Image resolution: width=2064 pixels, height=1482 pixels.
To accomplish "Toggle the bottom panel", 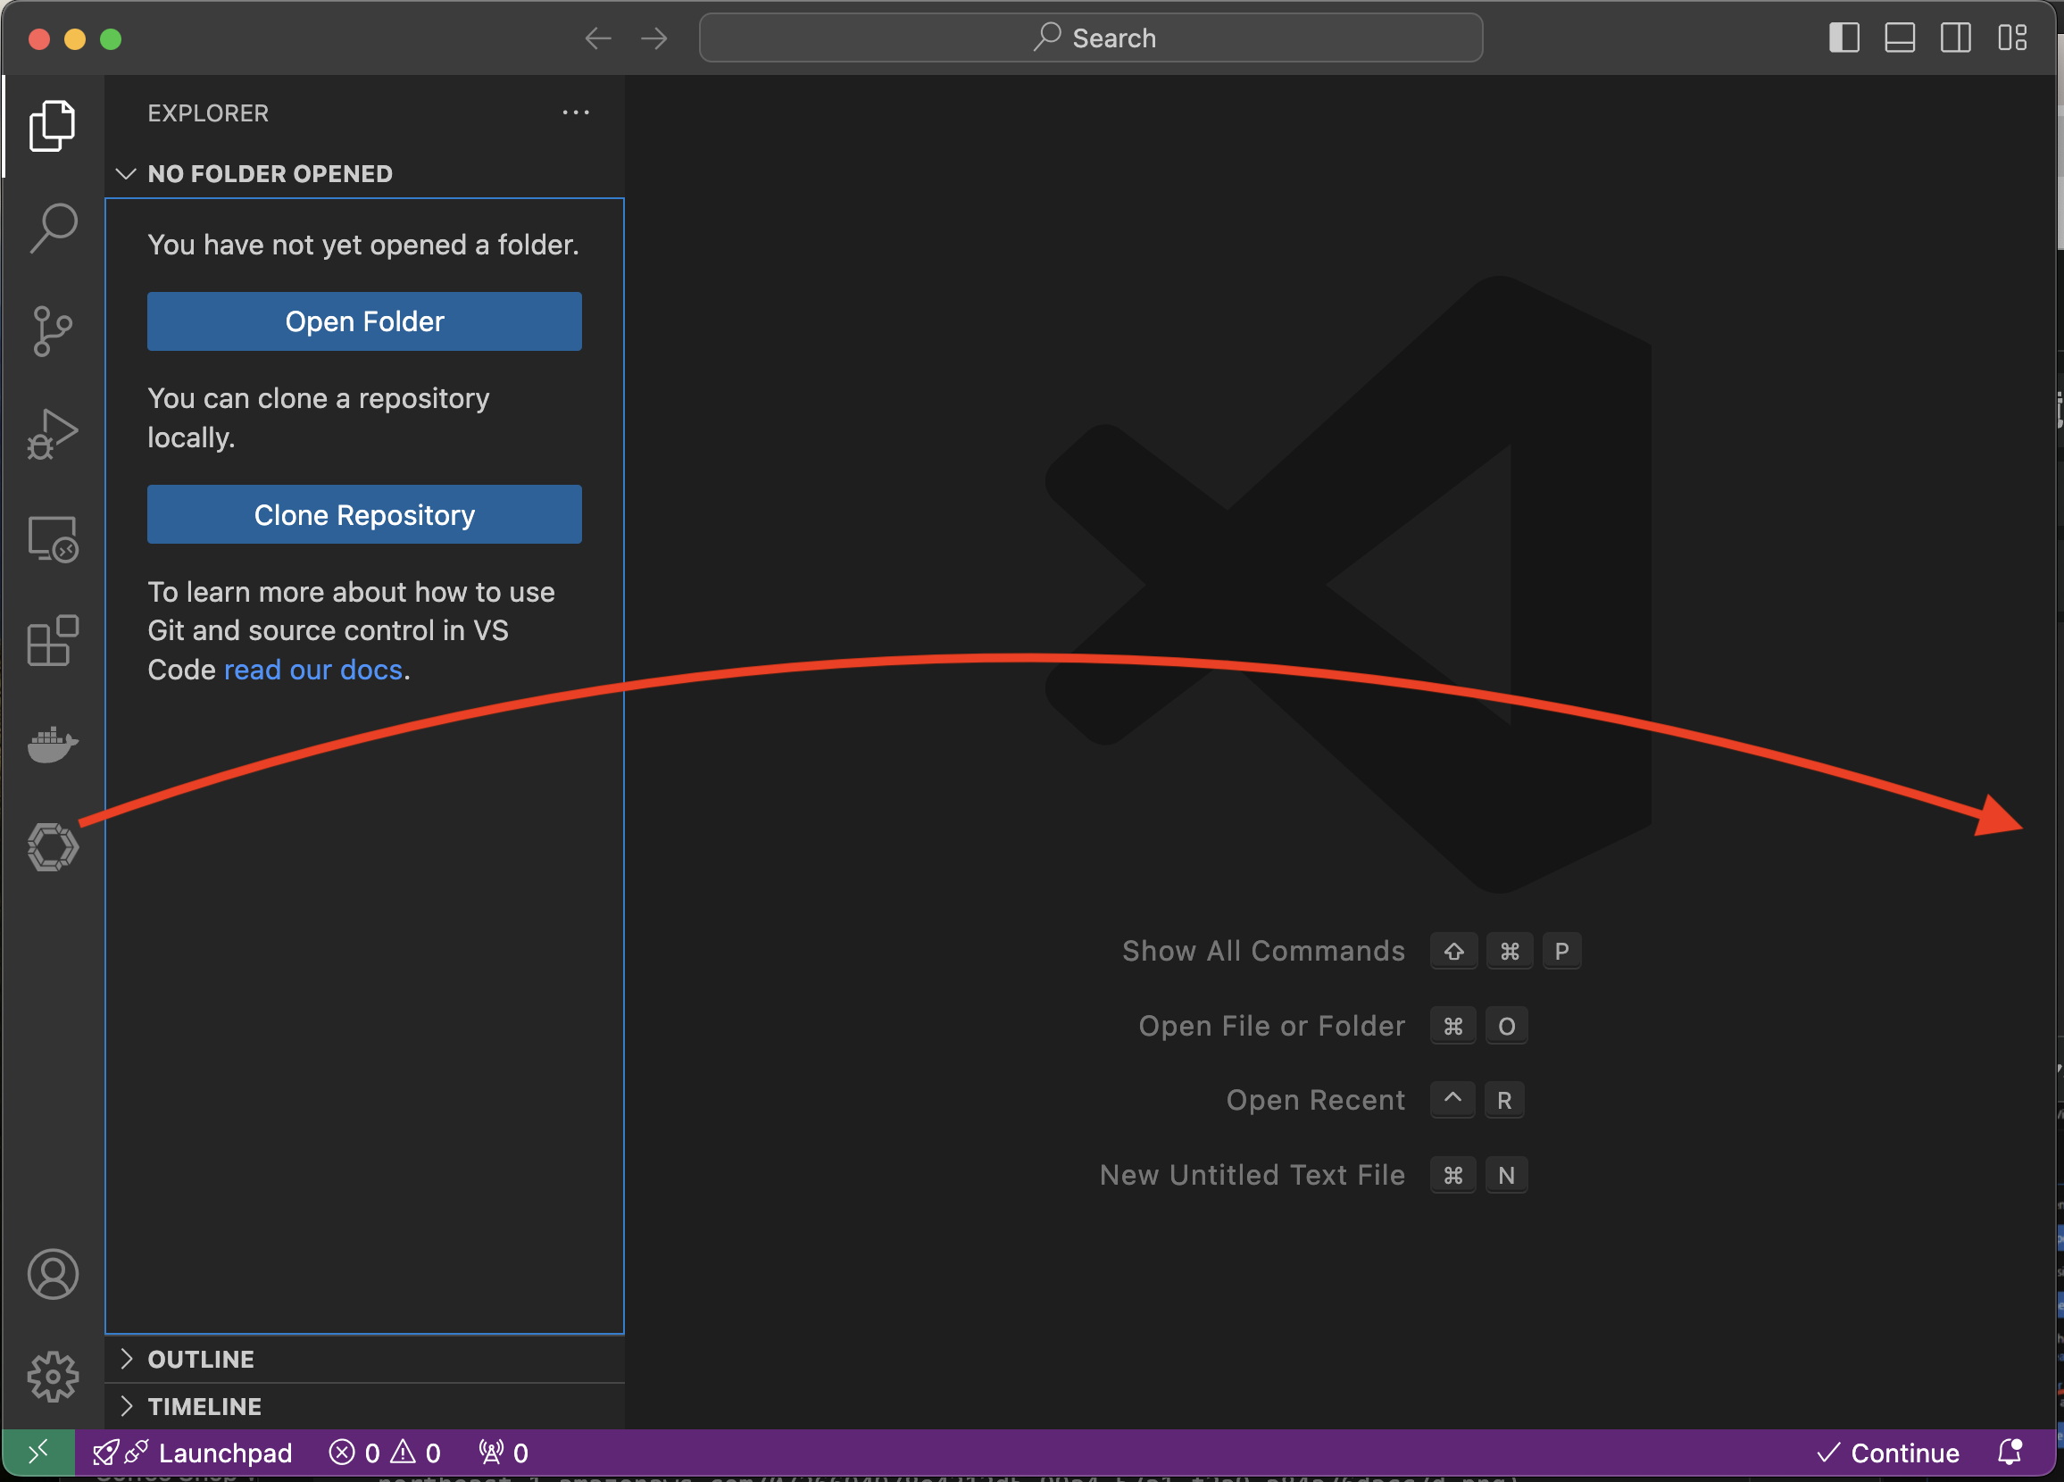I will 1899,38.
